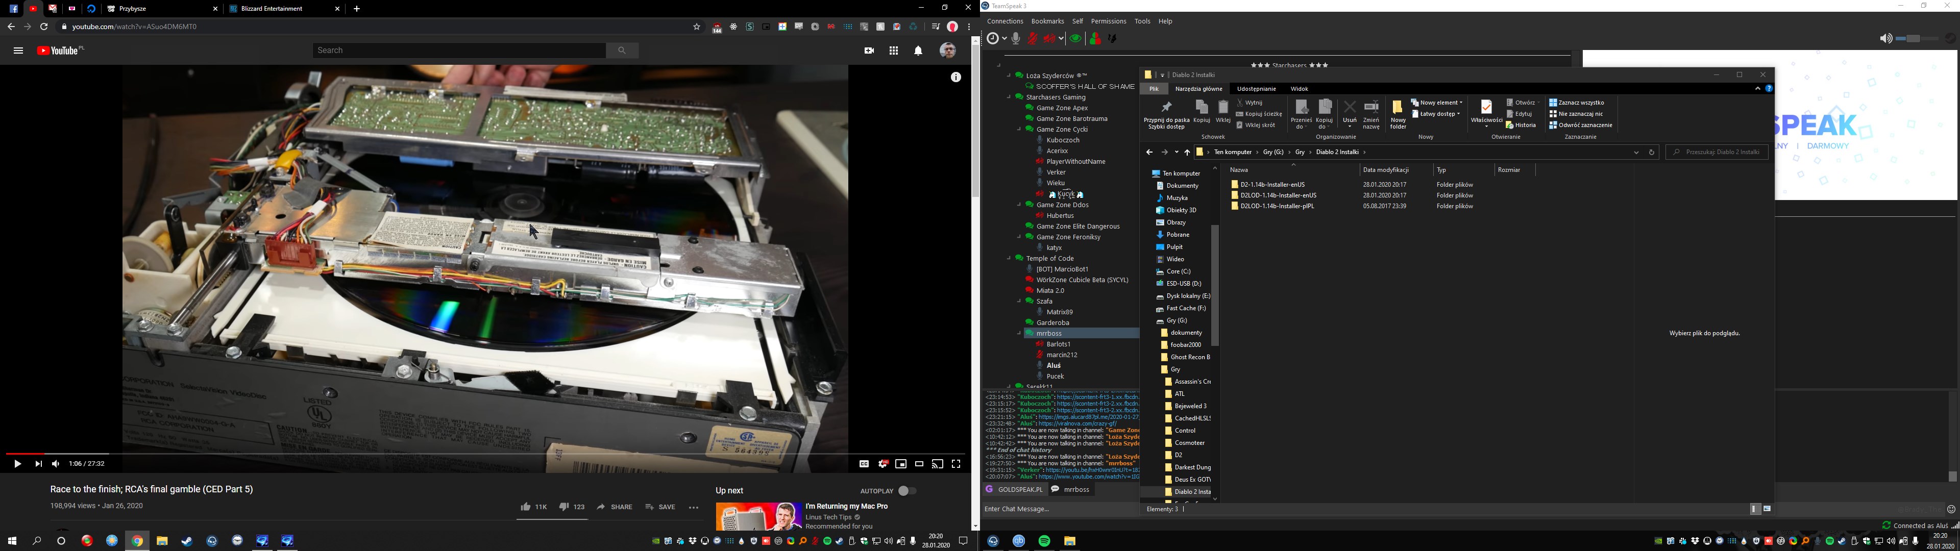
Task: Open YouTube video settings gear
Action: (883, 463)
